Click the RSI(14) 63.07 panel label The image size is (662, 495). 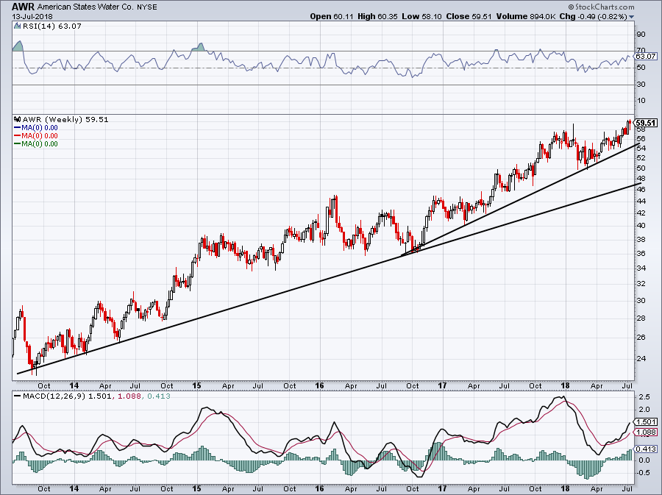pos(52,26)
